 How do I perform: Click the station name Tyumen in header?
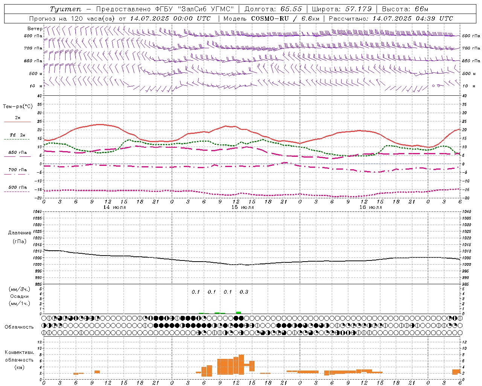66,9
